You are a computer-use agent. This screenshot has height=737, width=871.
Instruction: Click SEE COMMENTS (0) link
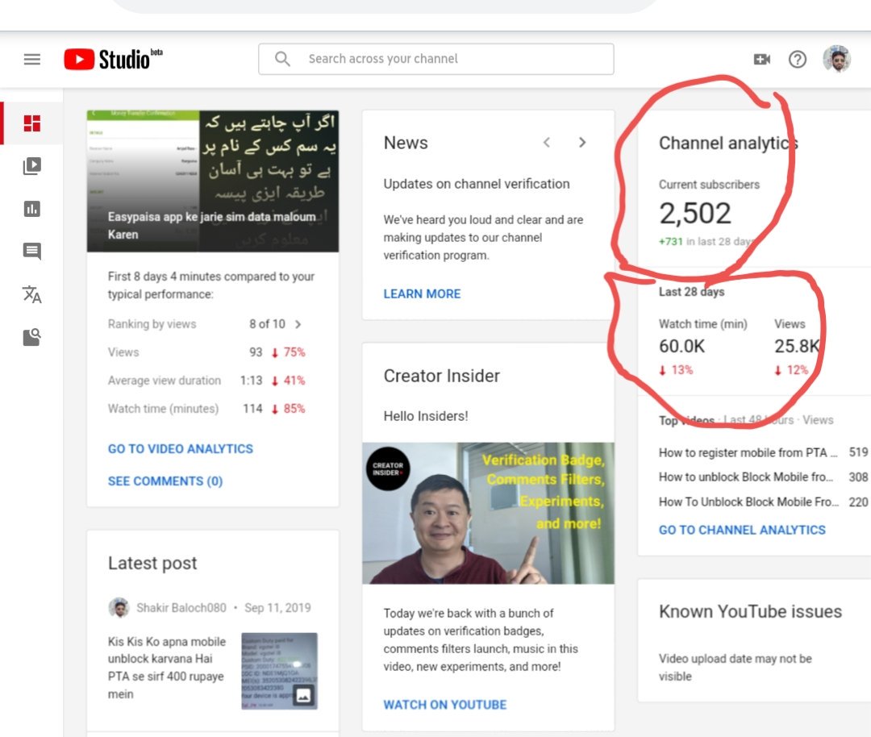click(x=165, y=481)
